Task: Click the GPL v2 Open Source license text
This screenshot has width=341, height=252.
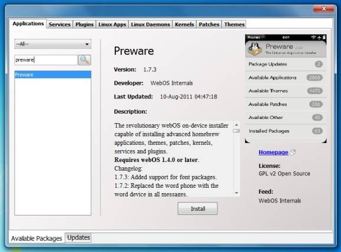Action: coord(284,174)
